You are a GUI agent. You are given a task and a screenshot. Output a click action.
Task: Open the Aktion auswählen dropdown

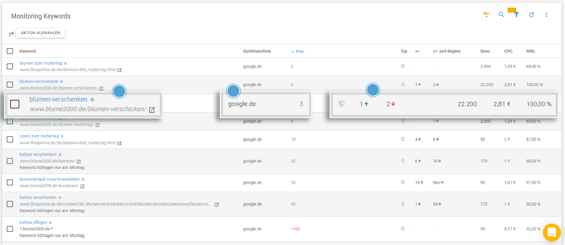[41, 33]
